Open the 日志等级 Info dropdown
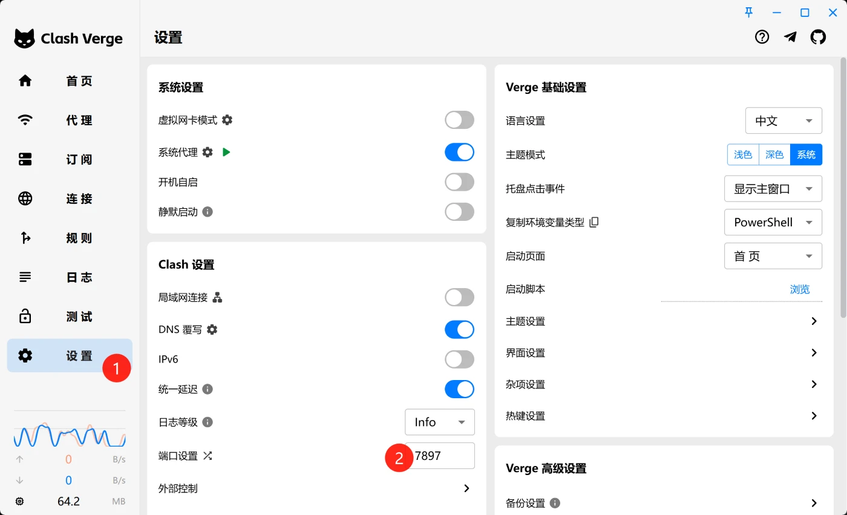The width and height of the screenshot is (847, 515). [440, 422]
